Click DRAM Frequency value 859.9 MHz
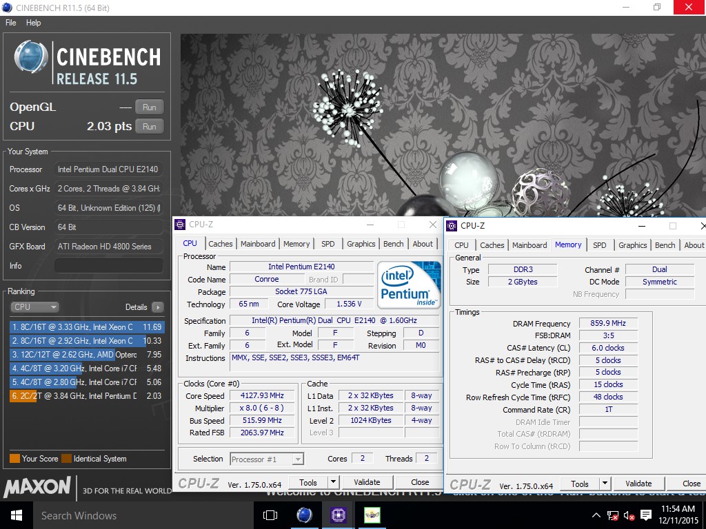 point(608,323)
